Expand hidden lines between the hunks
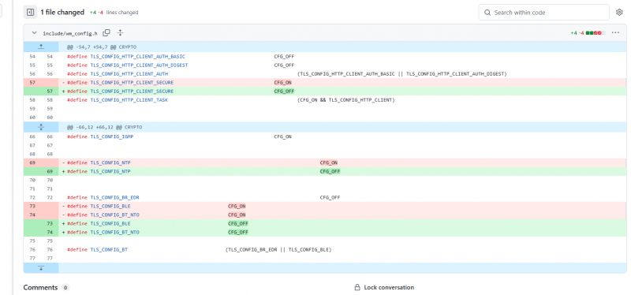631x295 pixels. (x=41, y=127)
